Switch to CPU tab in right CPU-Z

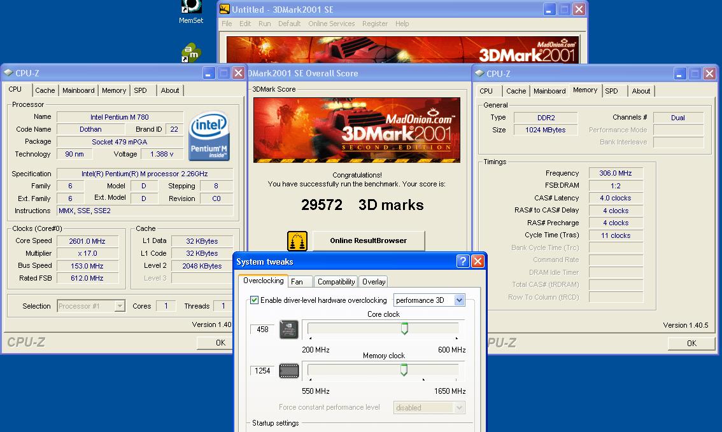(x=486, y=91)
